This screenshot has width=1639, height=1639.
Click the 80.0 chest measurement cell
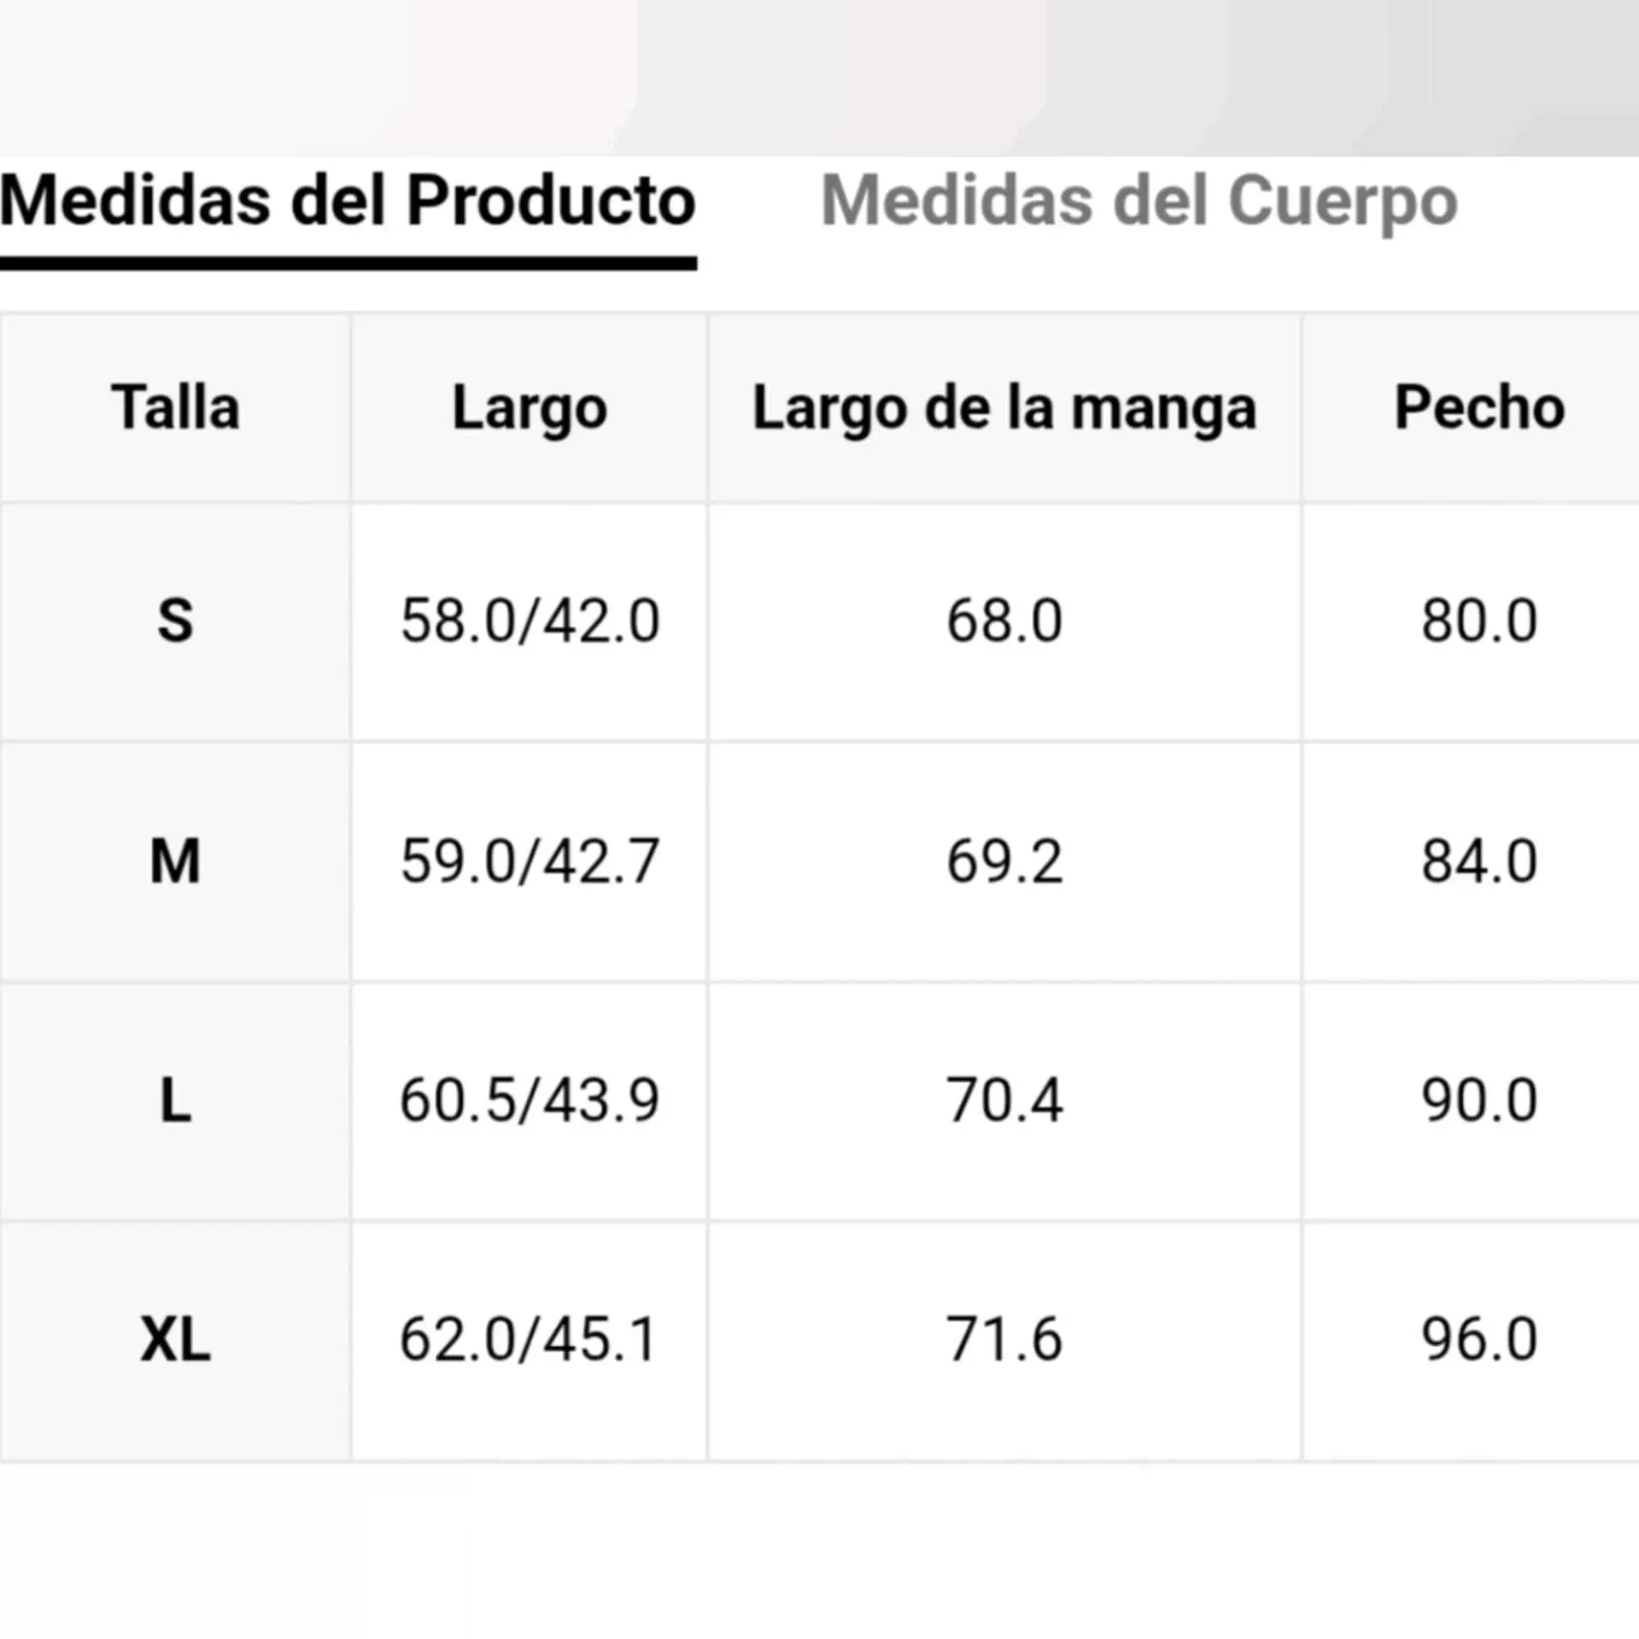pos(1479,620)
